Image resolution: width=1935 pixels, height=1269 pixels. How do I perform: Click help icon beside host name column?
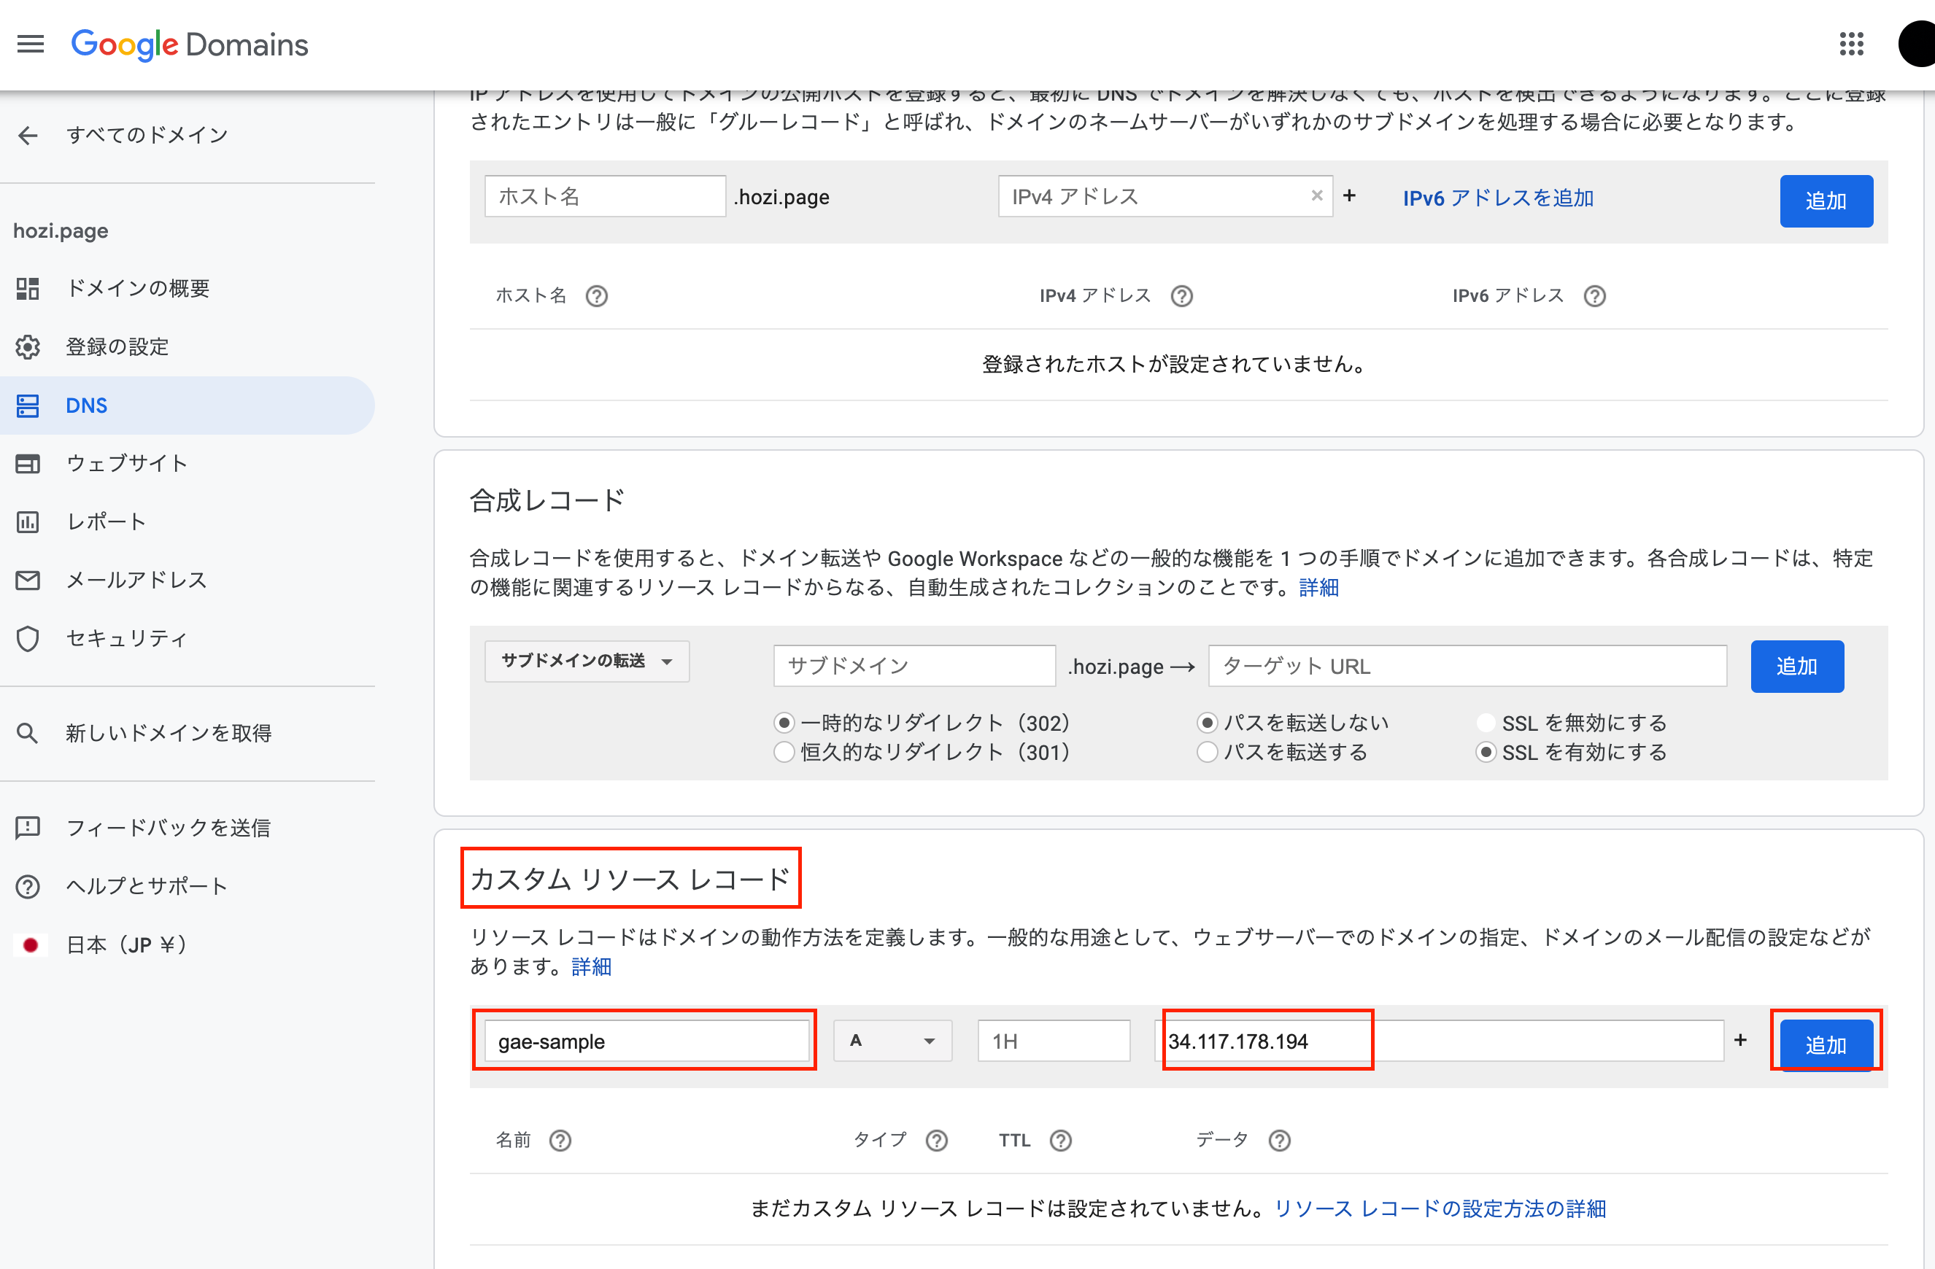pos(597,297)
